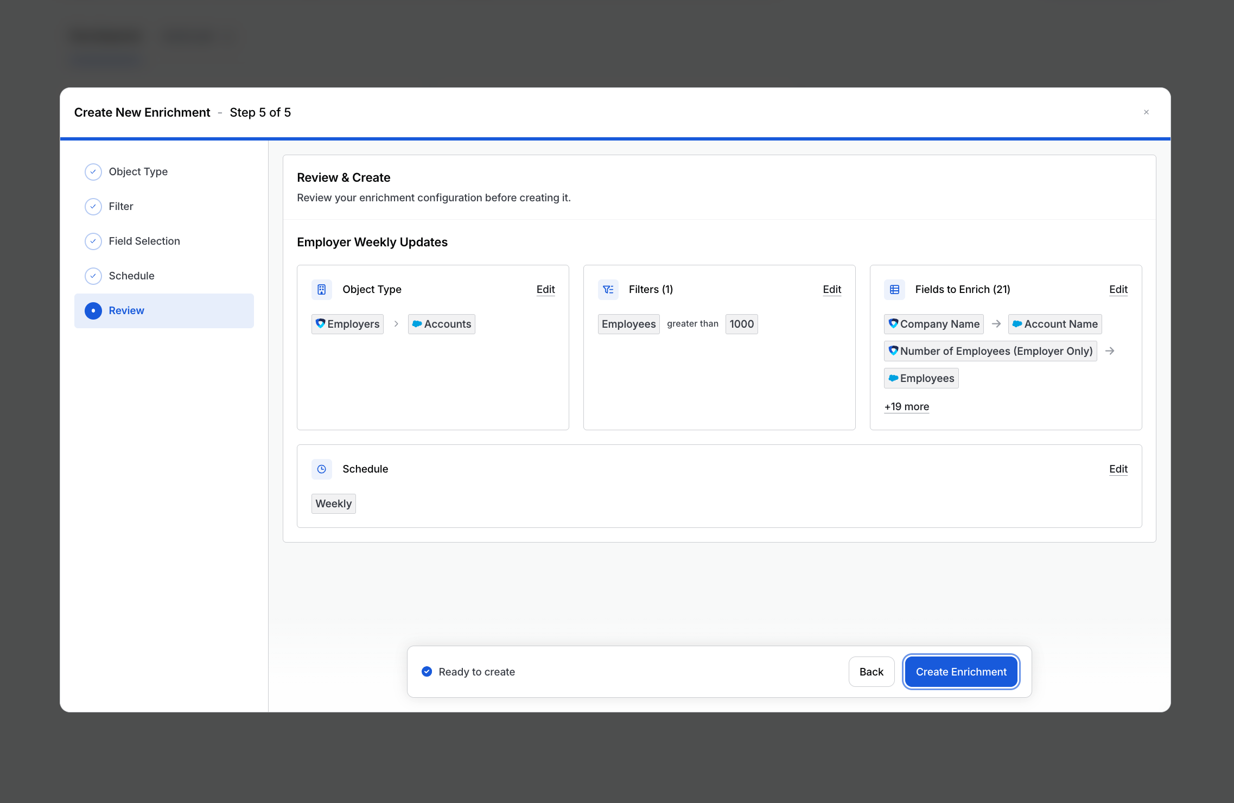The height and width of the screenshot is (803, 1234).
Task: Click the Salesforce cloud icon on Accounts chip
Action: click(x=417, y=324)
